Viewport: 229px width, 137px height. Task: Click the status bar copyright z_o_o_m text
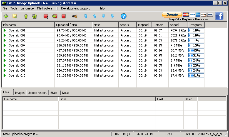click(x=204, y=134)
